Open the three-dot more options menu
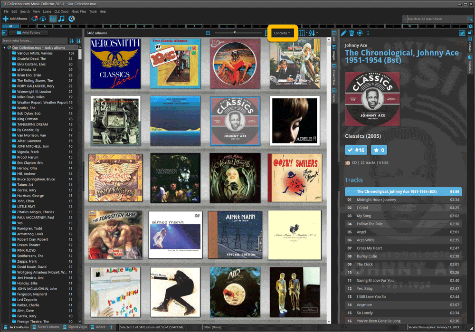 pyautogui.click(x=368, y=33)
